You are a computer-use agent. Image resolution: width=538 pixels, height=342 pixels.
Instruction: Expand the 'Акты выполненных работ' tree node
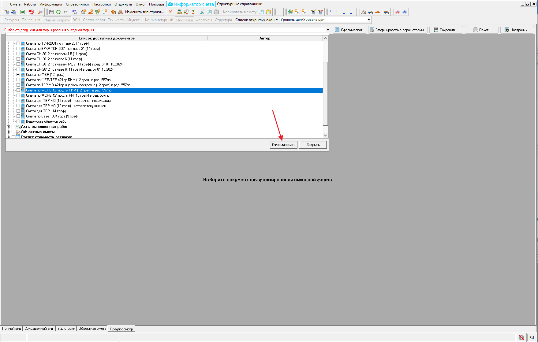pos(9,127)
